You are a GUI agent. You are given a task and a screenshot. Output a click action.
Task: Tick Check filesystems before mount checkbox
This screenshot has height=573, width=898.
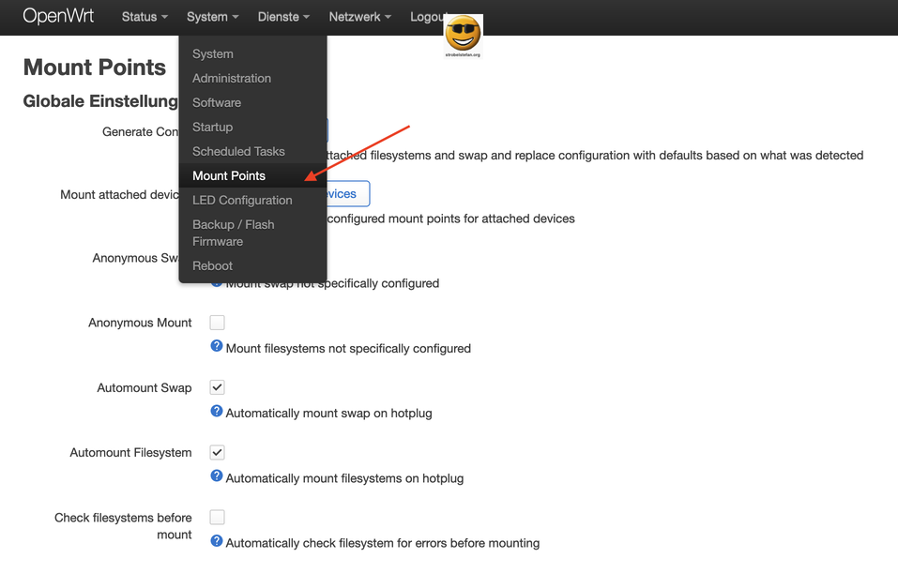pyautogui.click(x=217, y=517)
